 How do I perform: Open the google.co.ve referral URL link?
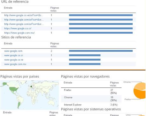tap(23, 15)
